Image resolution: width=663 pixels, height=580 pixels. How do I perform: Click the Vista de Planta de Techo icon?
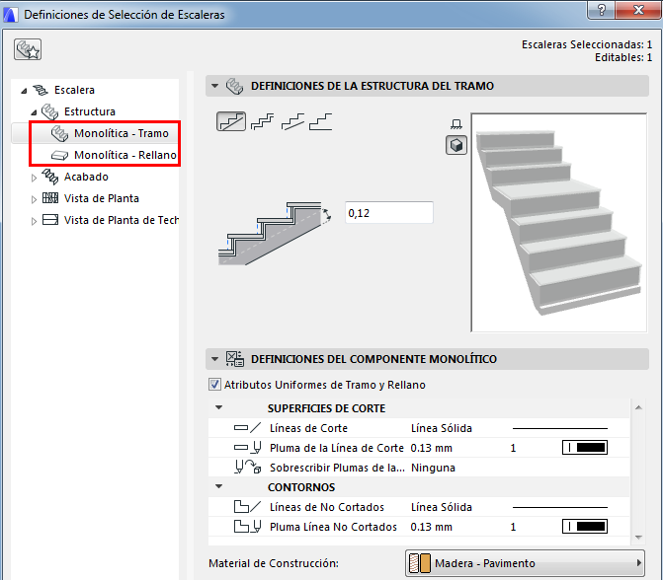click(50, 220)
